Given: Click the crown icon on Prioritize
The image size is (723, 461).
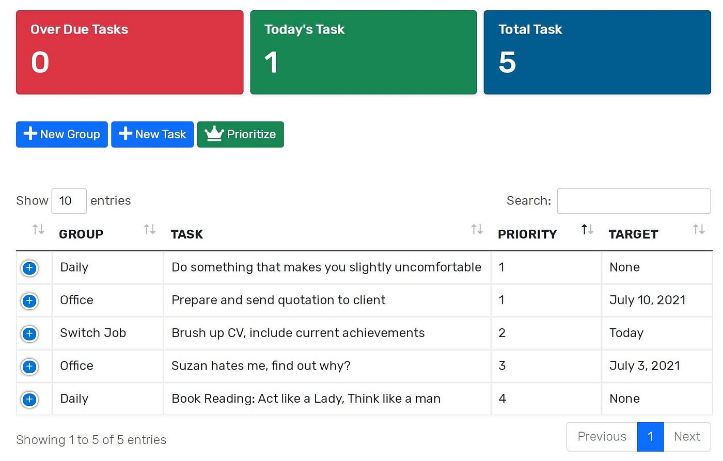Looking at the screenshot, I should click(x=214, y=133).
